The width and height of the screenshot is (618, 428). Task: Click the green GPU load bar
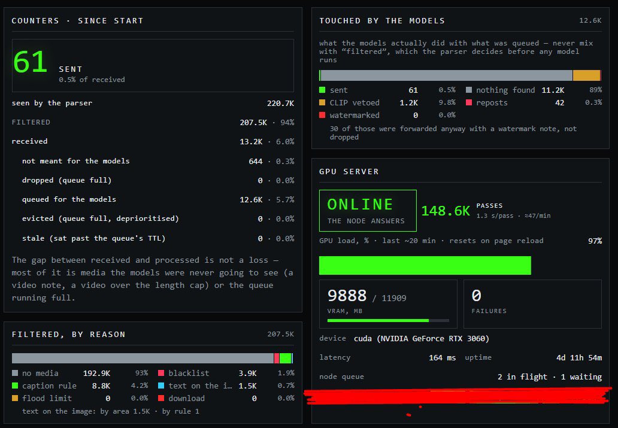tap(425, 265)
